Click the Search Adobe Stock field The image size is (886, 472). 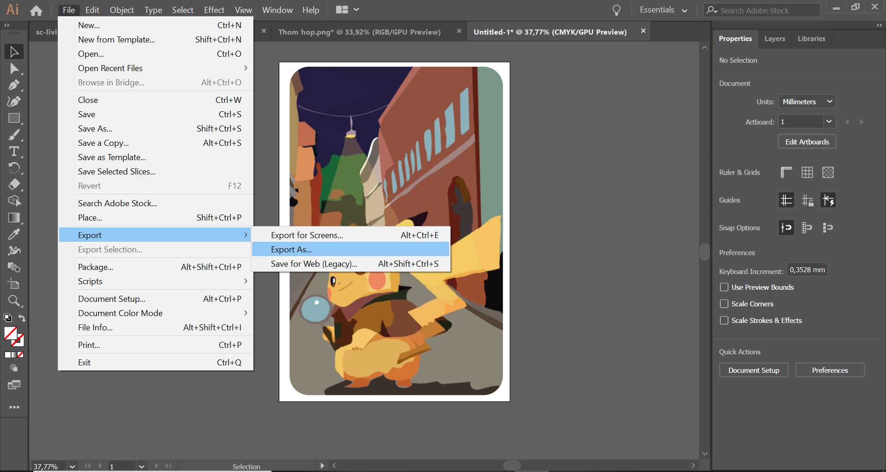click(x=763, y=10)
